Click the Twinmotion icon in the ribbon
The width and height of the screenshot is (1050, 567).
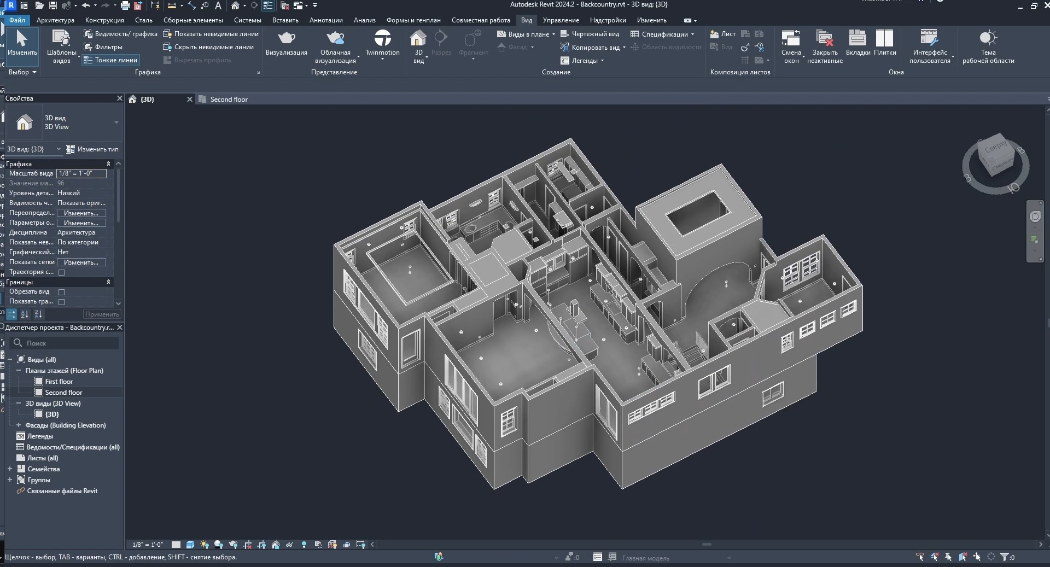click(x=382, y=39)
